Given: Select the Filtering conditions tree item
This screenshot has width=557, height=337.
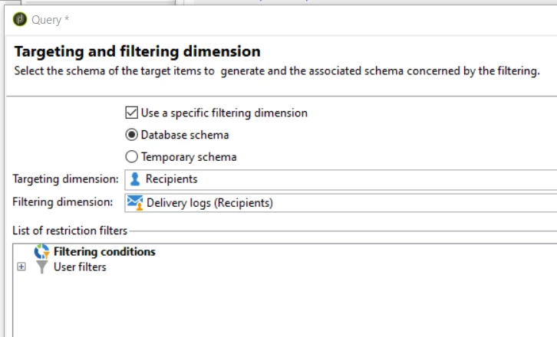Looking at the screenshot, I should point(104,251).
